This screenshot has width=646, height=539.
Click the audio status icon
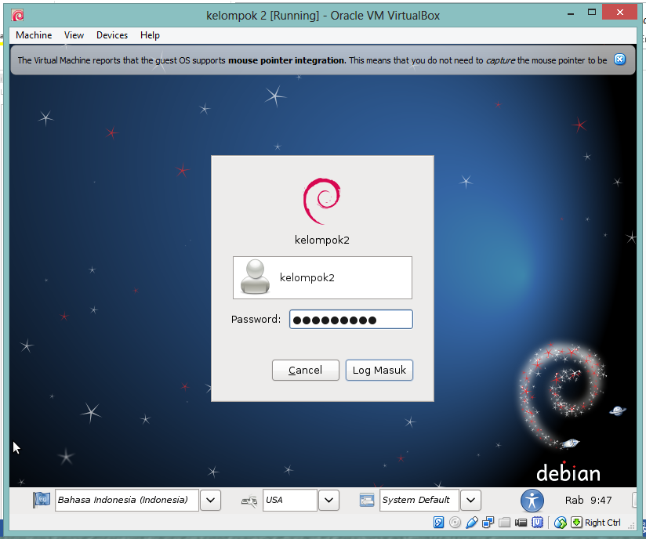coord(472,523)
